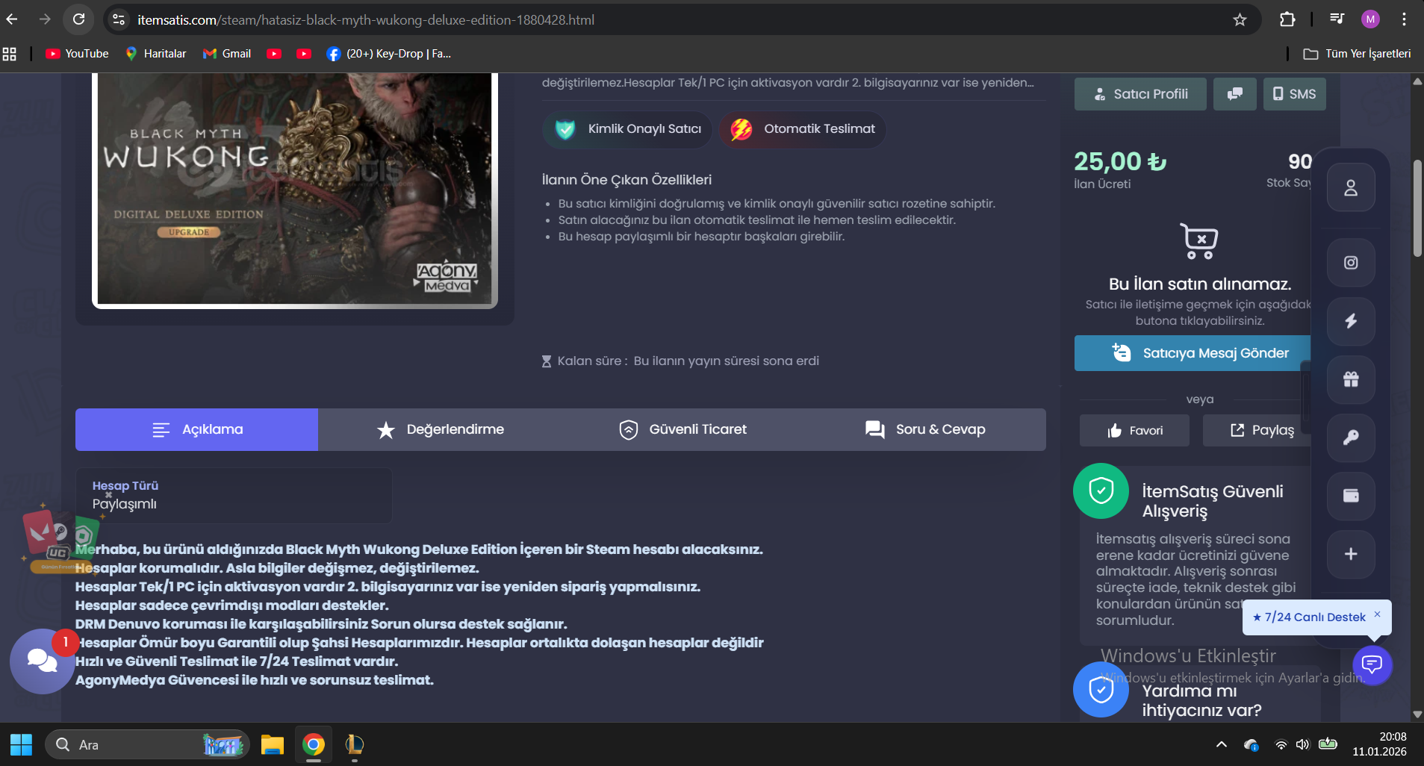Viewport: 1424px width, 766px height.
Task: Open the Windows Start menu
Action: click(x=21, y=744)
